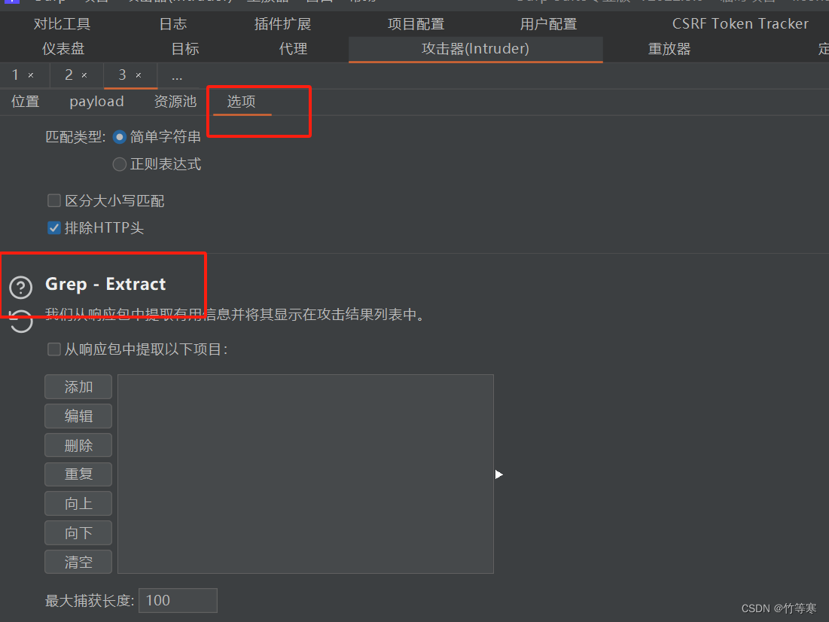Switch to the 仪表盘 tab
This screenshot has width=829, height=622.
click(x=63, y=49)
